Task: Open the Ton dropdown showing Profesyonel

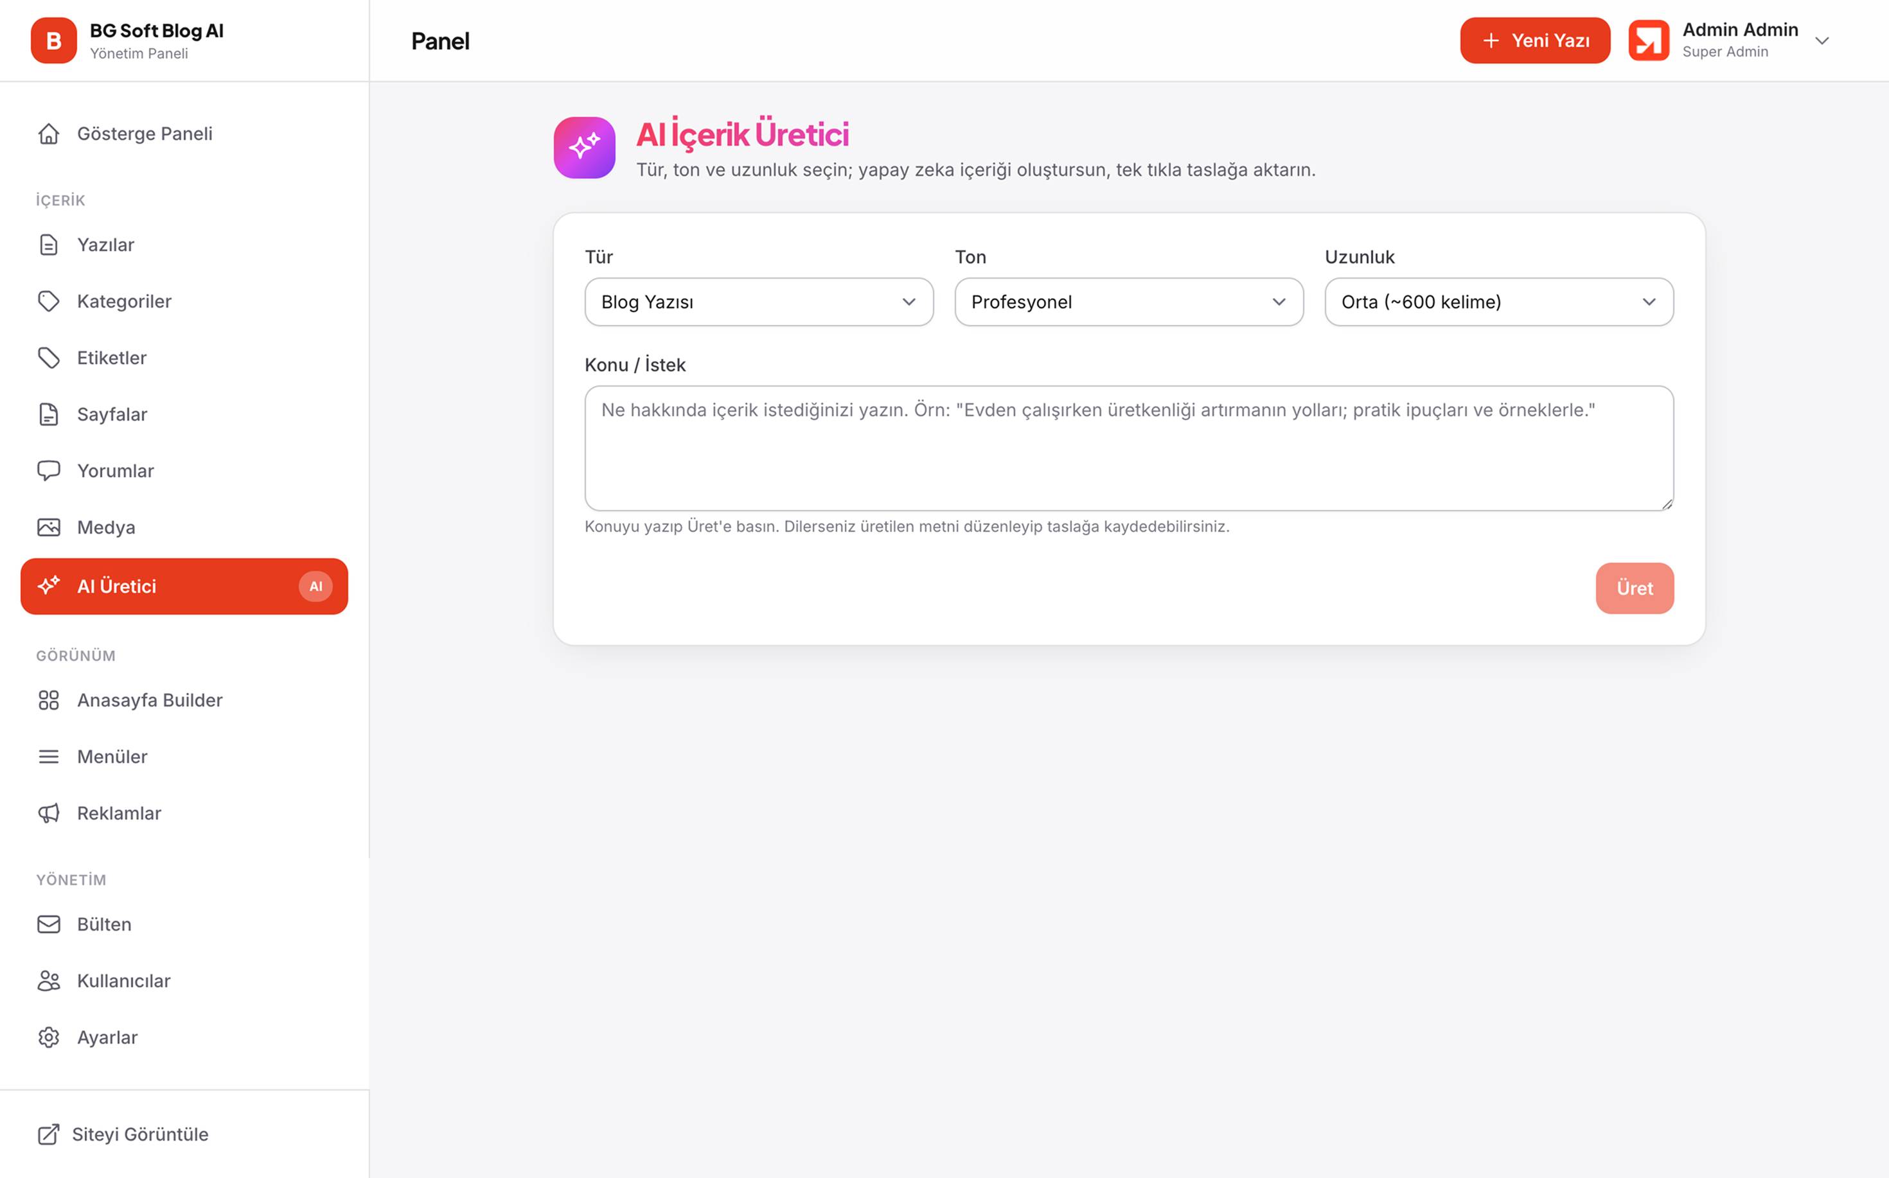Action: [1129, 303]
